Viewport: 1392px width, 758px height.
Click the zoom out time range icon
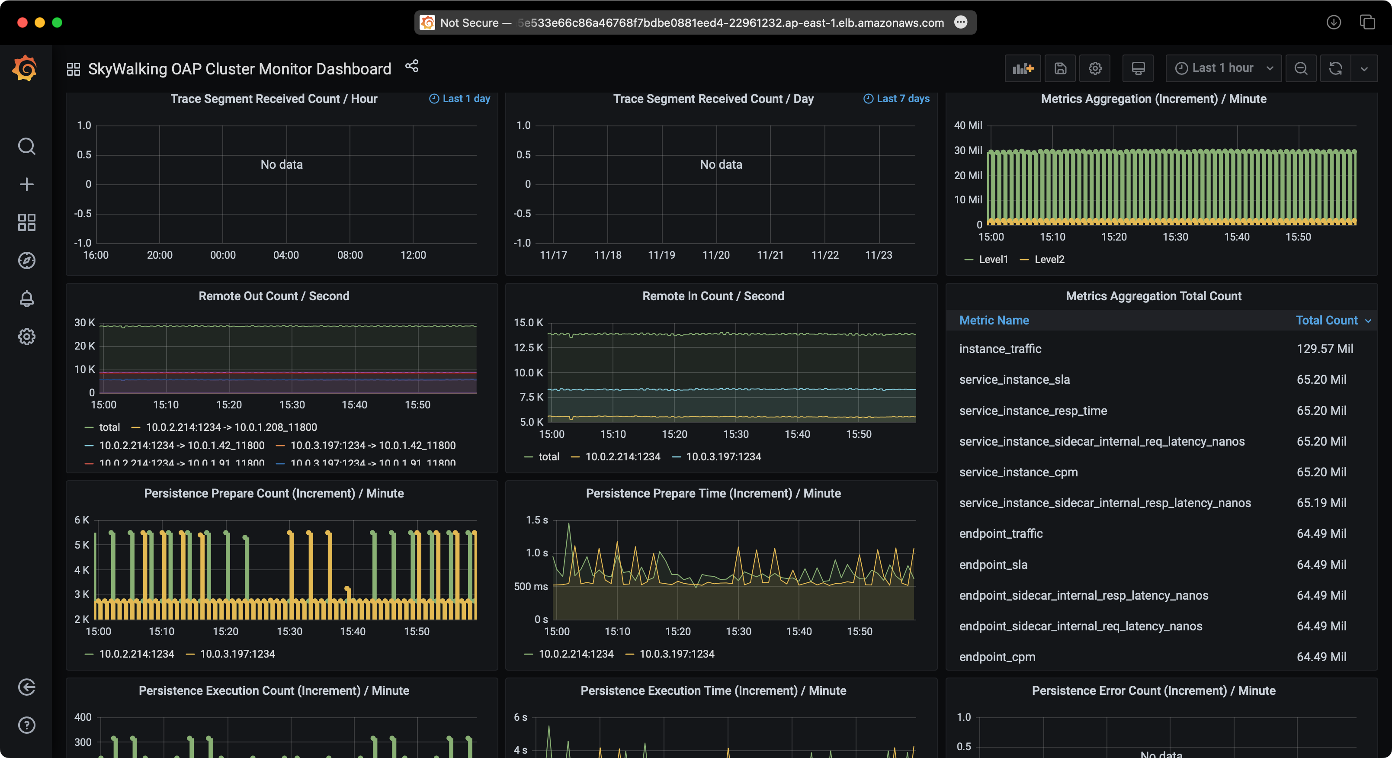(1301, 68)
